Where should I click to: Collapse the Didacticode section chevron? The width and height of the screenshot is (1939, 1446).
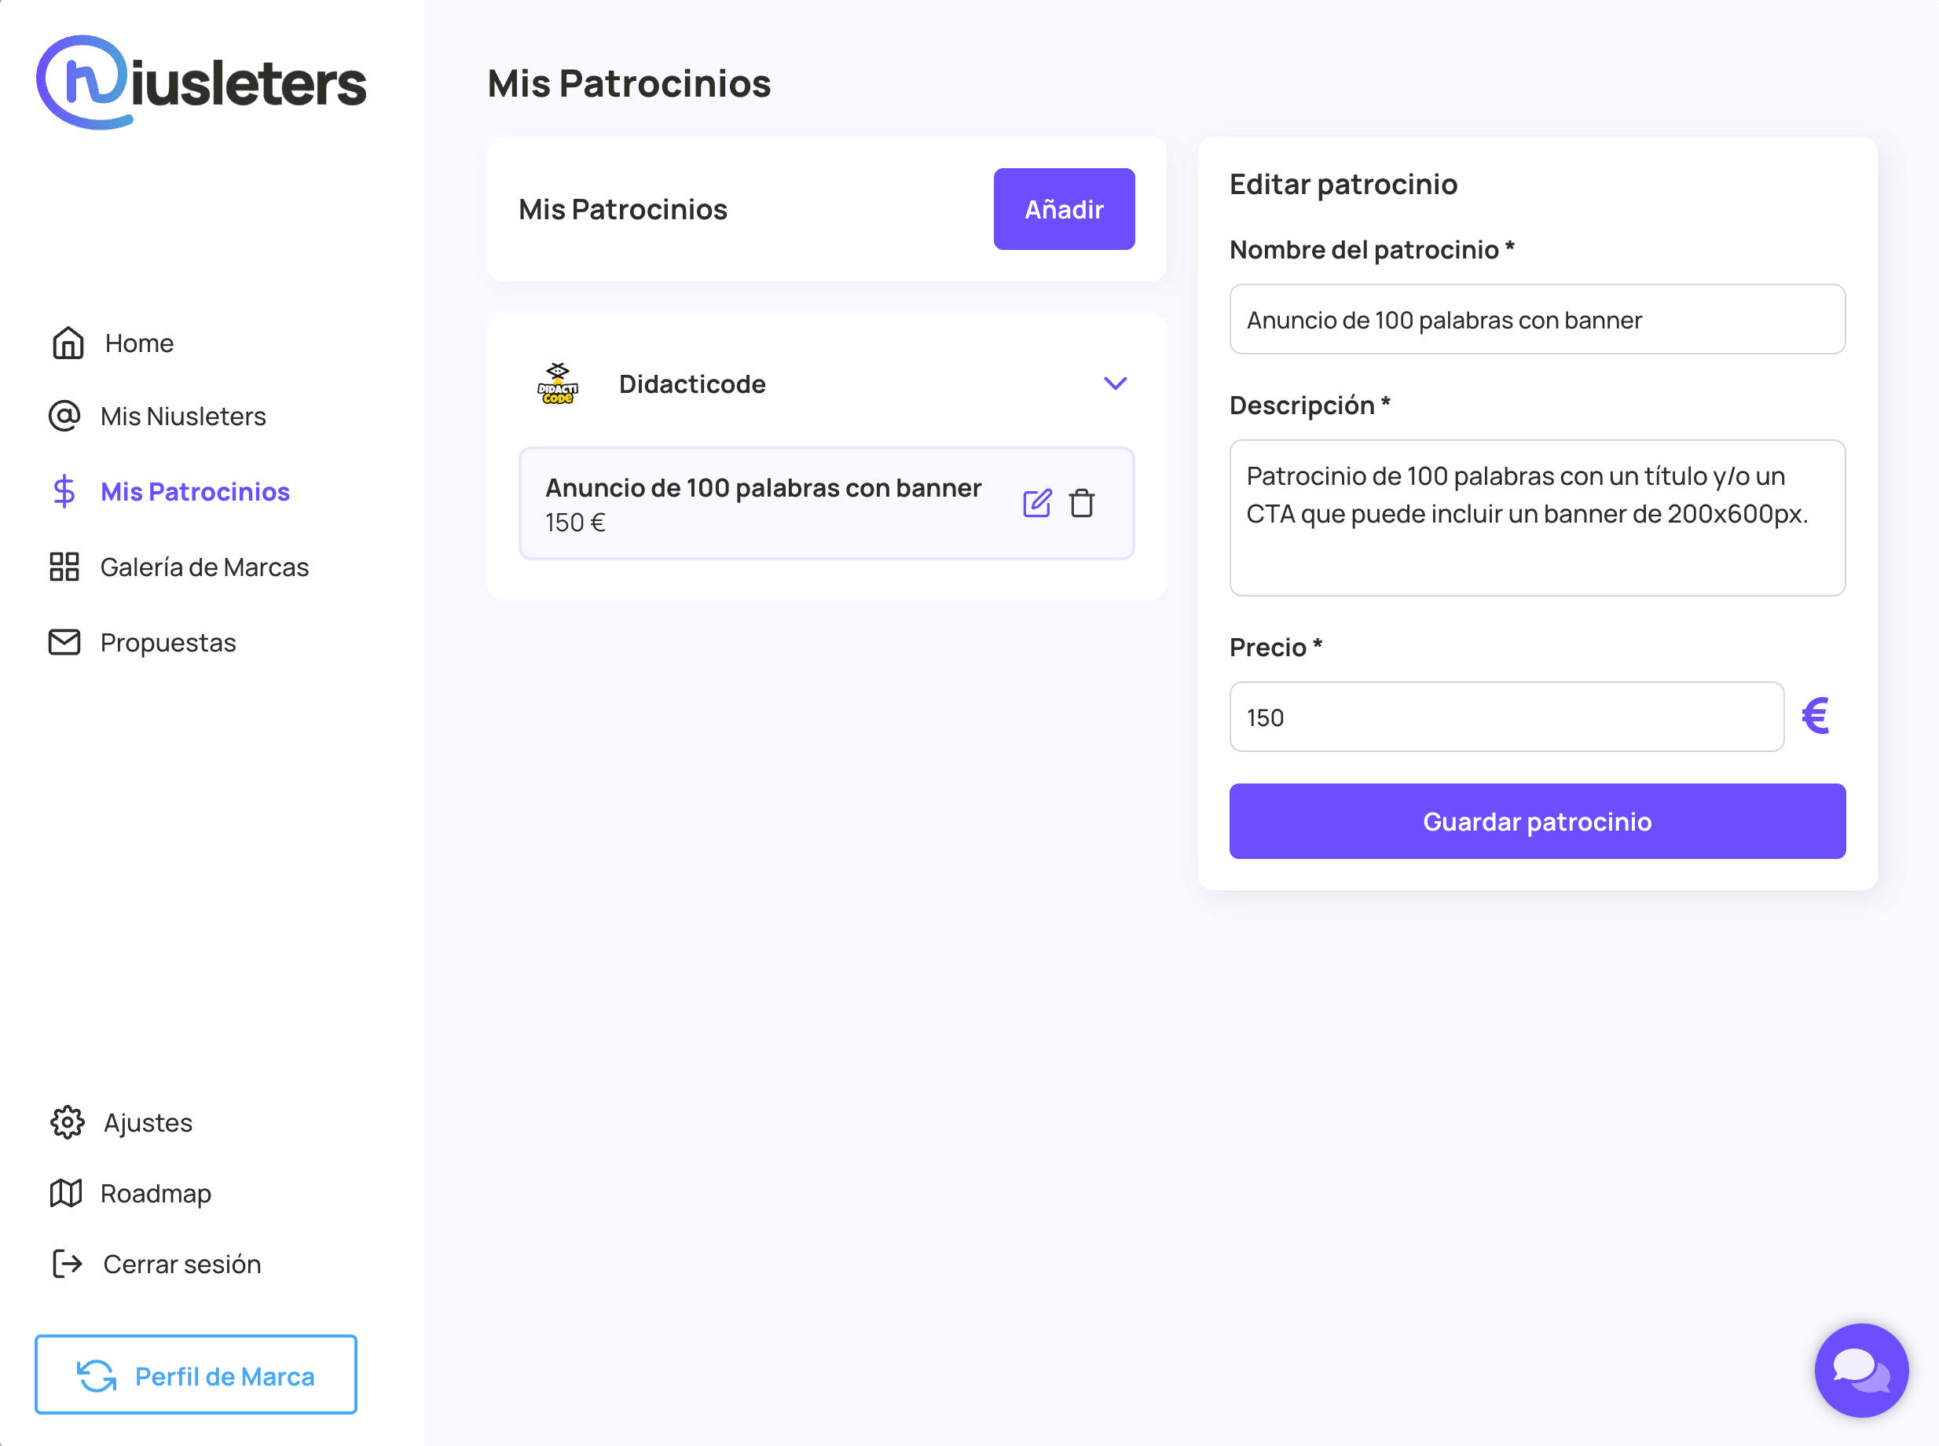tap(1114, 384)
